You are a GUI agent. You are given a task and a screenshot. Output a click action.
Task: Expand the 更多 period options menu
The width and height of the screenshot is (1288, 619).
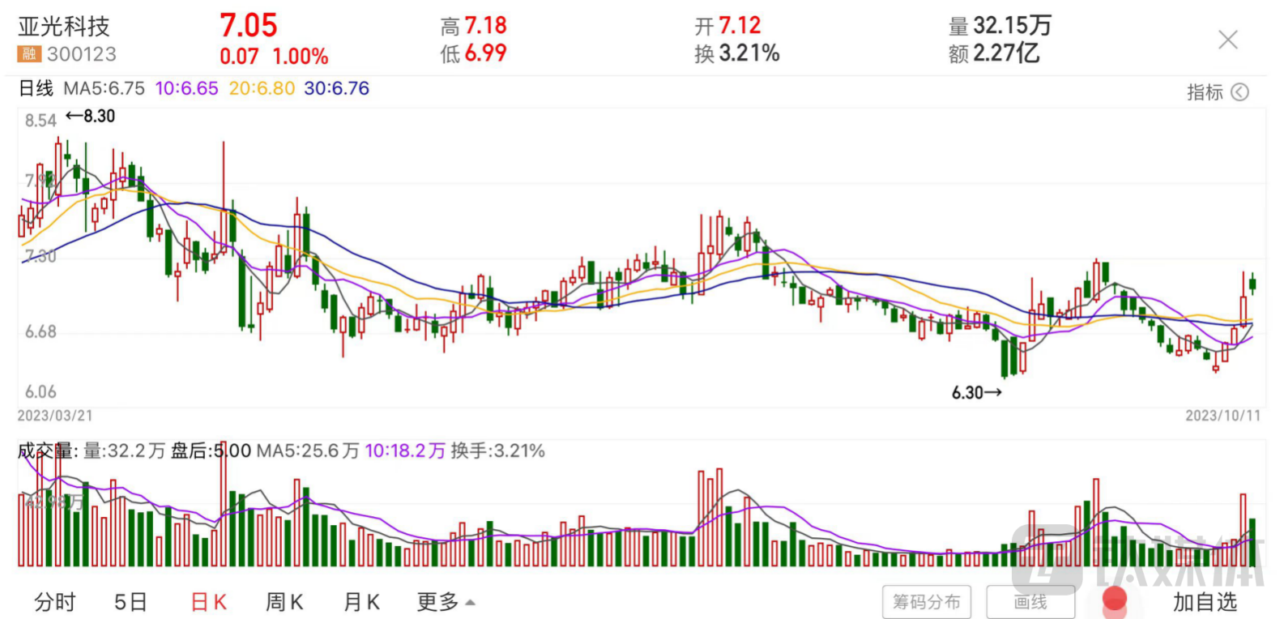click(446, 602)
